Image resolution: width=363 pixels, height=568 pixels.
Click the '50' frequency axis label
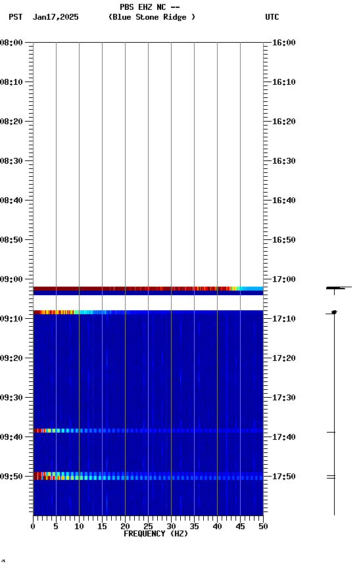pyautogui.click(x=263, y=527)
